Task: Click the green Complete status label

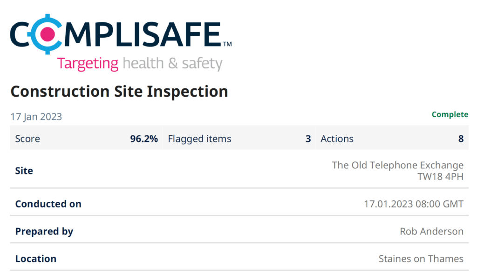Action: click(450, 114)
